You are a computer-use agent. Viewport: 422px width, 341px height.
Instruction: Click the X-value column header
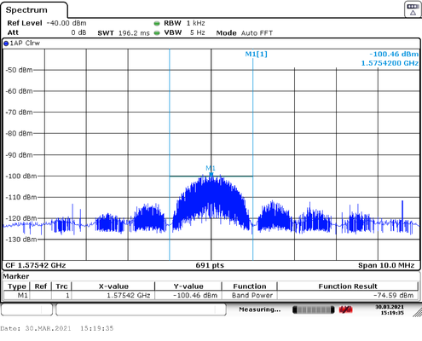113,286
